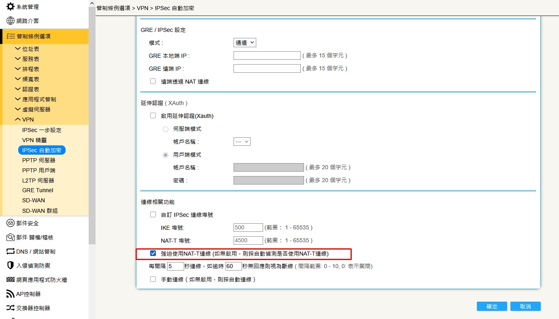Uncheck 強迫使用NAT-T連線 checkbox
559x319 pixels.
(153, 254)
